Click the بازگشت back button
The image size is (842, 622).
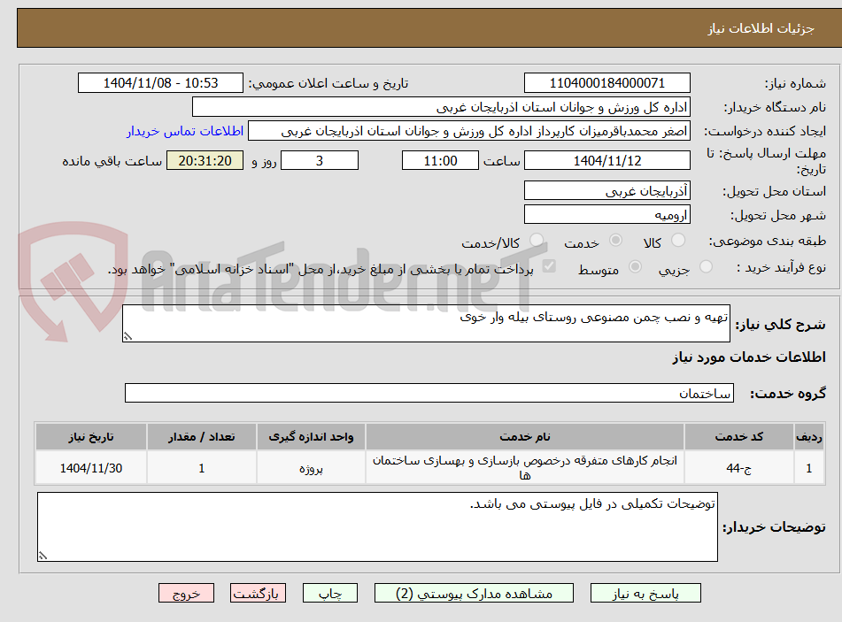point(258,593)
